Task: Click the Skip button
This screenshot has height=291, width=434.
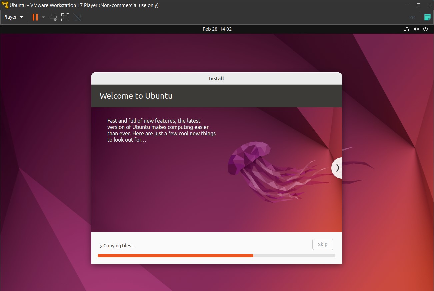Action: click(x=323, y=244)
